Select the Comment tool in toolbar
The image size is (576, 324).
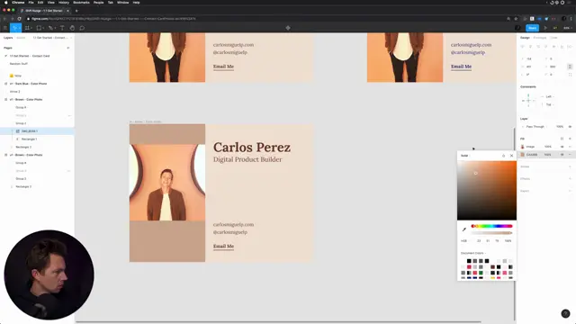pyautogui.click(x=82, y=28)
